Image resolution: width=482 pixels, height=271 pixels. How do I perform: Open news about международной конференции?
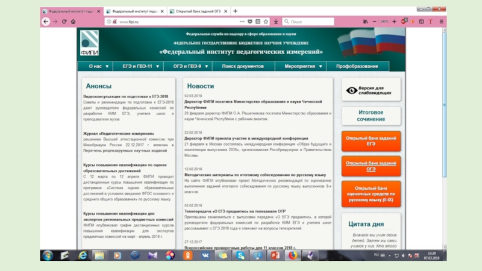click(x=246, y=139)
